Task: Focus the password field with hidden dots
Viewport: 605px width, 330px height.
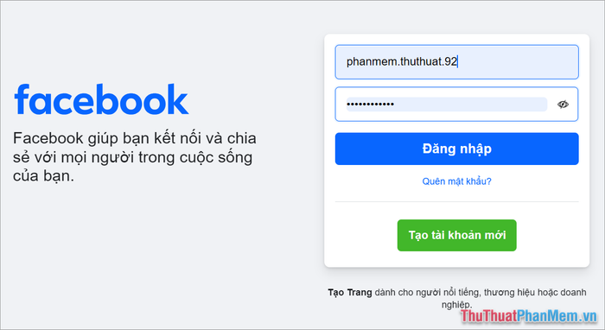Action: (457, 104)
